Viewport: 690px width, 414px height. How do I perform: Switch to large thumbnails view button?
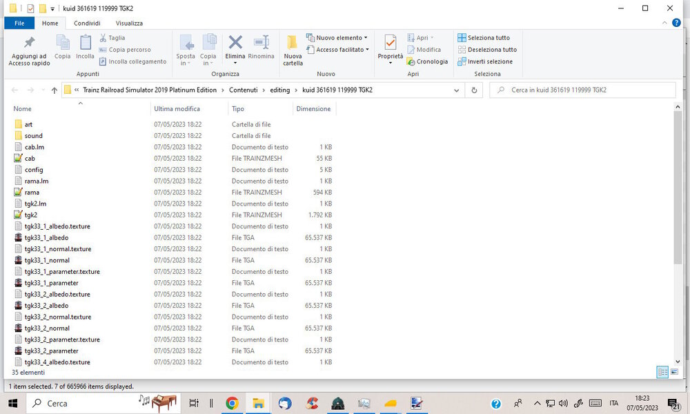point(674,372)
